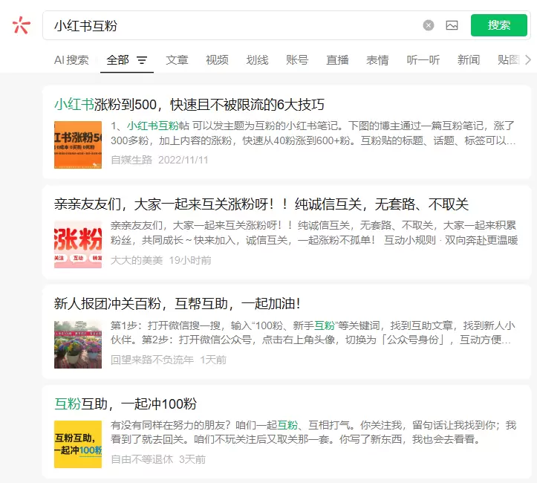Open article 亲亲友友们，大家一起来互关涨粉呀
537x483 pixels.
tap(261, 204)
